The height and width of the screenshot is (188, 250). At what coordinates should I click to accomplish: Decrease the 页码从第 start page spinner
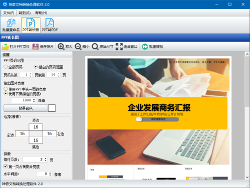click(x=30, y=76)
